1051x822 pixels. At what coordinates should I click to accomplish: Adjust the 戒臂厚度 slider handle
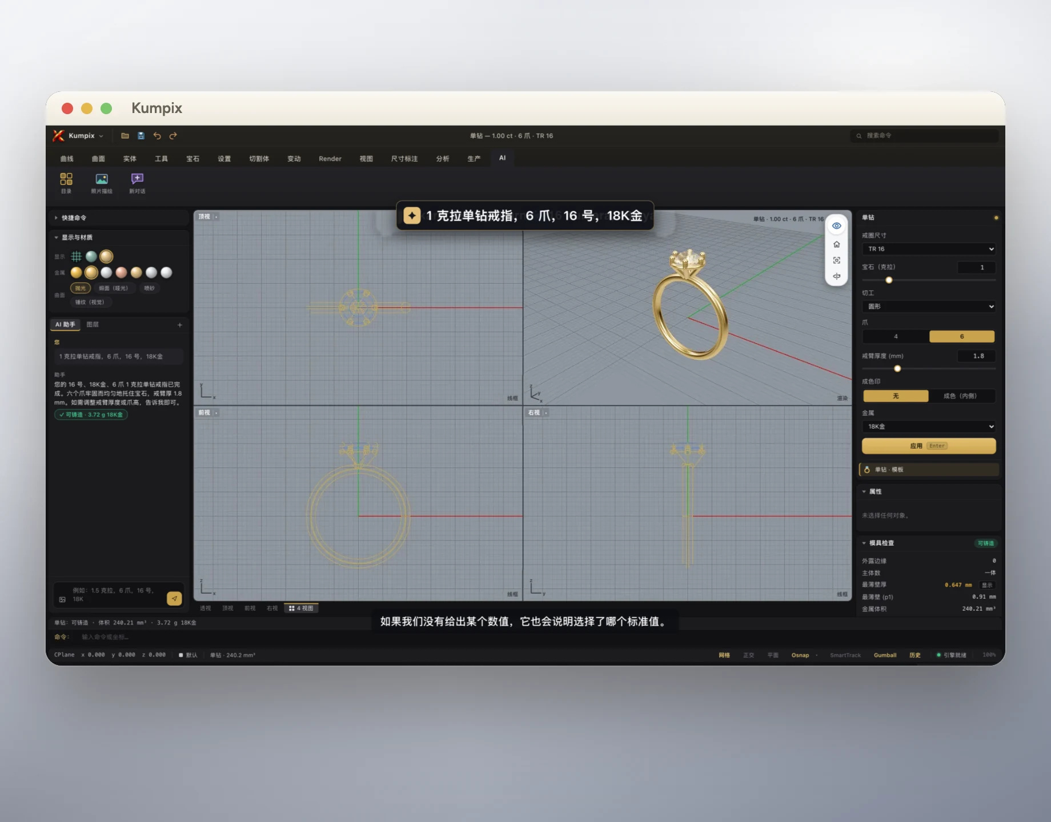897,369
